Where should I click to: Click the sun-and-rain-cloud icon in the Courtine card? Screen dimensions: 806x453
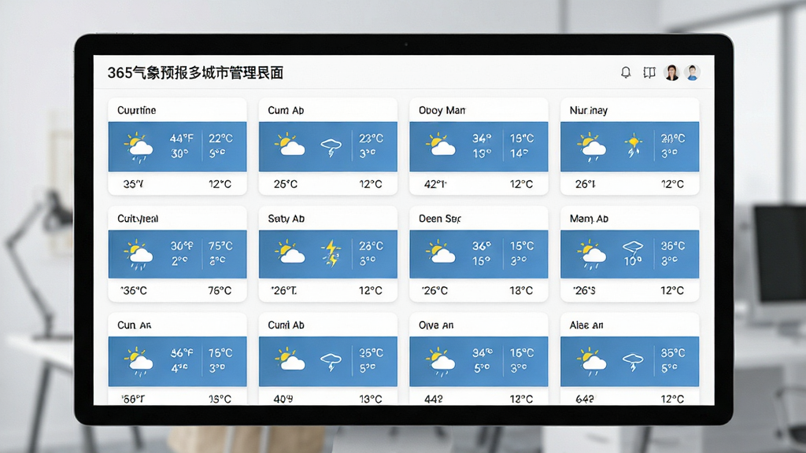coord(139,147)
